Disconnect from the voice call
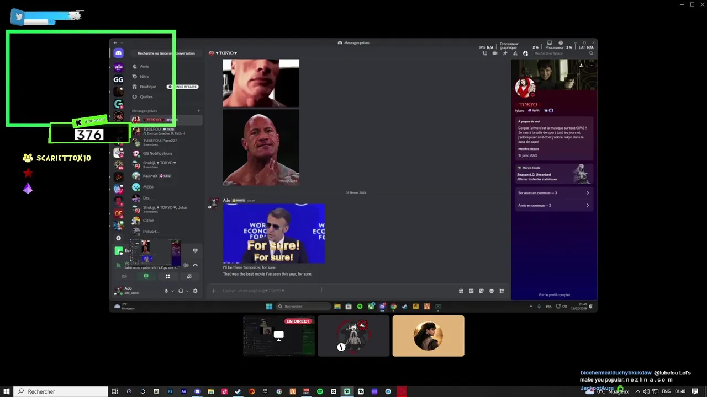The width and height of the screenshot is (707, 397). pyautogui.click(x=195, y=265)
